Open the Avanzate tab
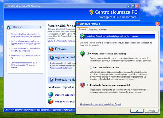The height and width of the screenshot is (118, 163). (103, 30)
